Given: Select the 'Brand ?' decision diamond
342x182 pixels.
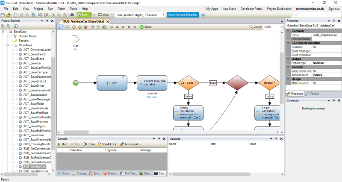Looking at the screenshot, I should [x=269, y=83].
